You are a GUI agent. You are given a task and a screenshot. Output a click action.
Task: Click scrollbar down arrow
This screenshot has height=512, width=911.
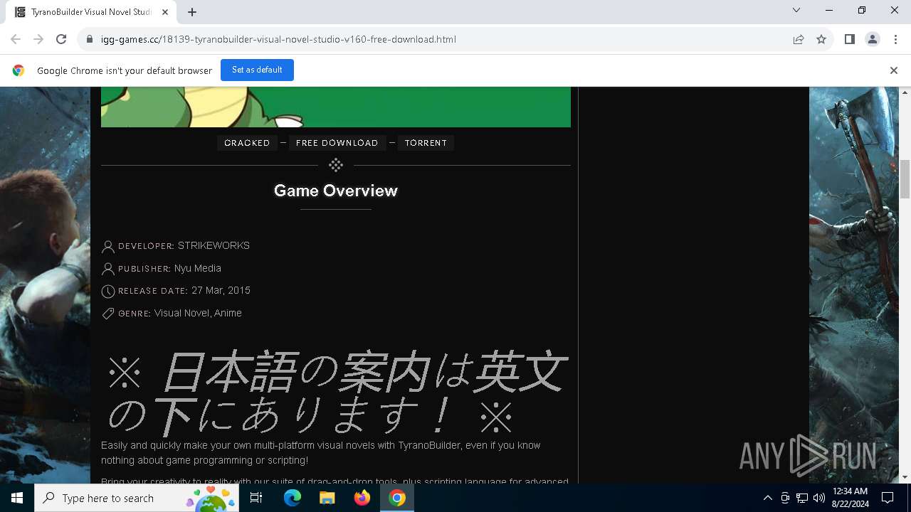pos(905,477)
